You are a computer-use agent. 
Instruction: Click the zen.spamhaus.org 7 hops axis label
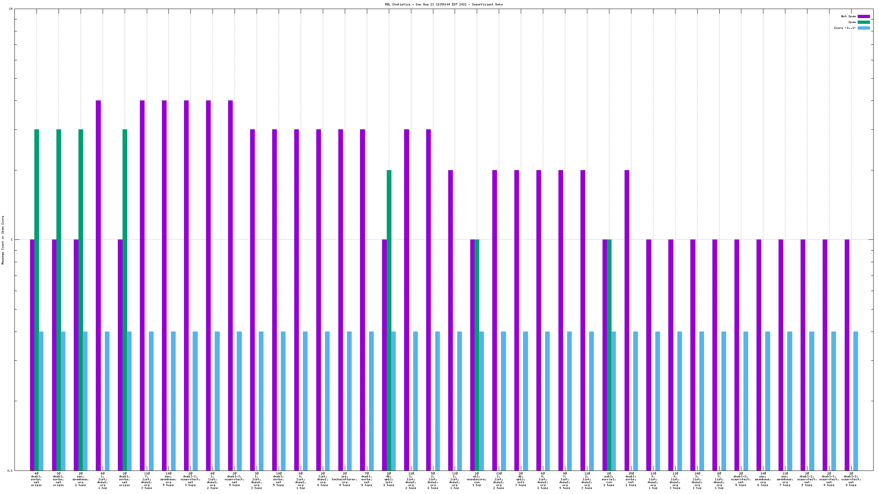(785, 479)
